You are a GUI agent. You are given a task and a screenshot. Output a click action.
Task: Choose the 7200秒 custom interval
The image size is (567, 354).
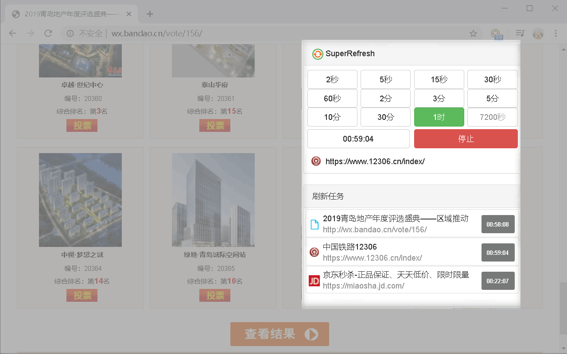[492, 117]
